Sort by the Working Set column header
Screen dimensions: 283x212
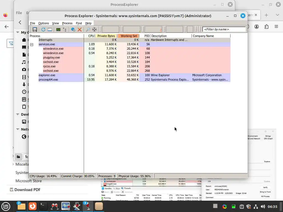tap(128, 36)
